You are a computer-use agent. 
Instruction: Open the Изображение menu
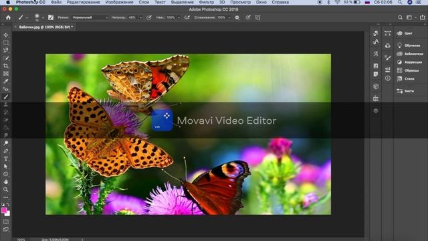point(119,2)
